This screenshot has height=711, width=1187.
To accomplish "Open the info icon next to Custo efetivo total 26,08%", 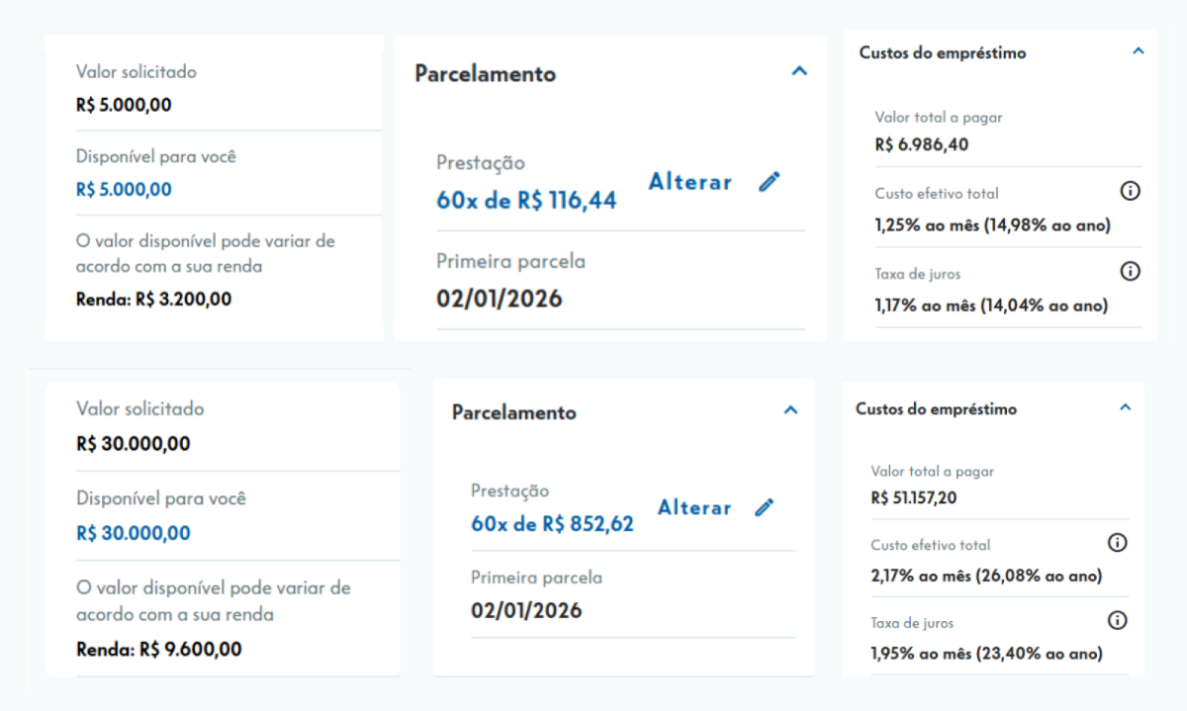I will [1117, 542].
